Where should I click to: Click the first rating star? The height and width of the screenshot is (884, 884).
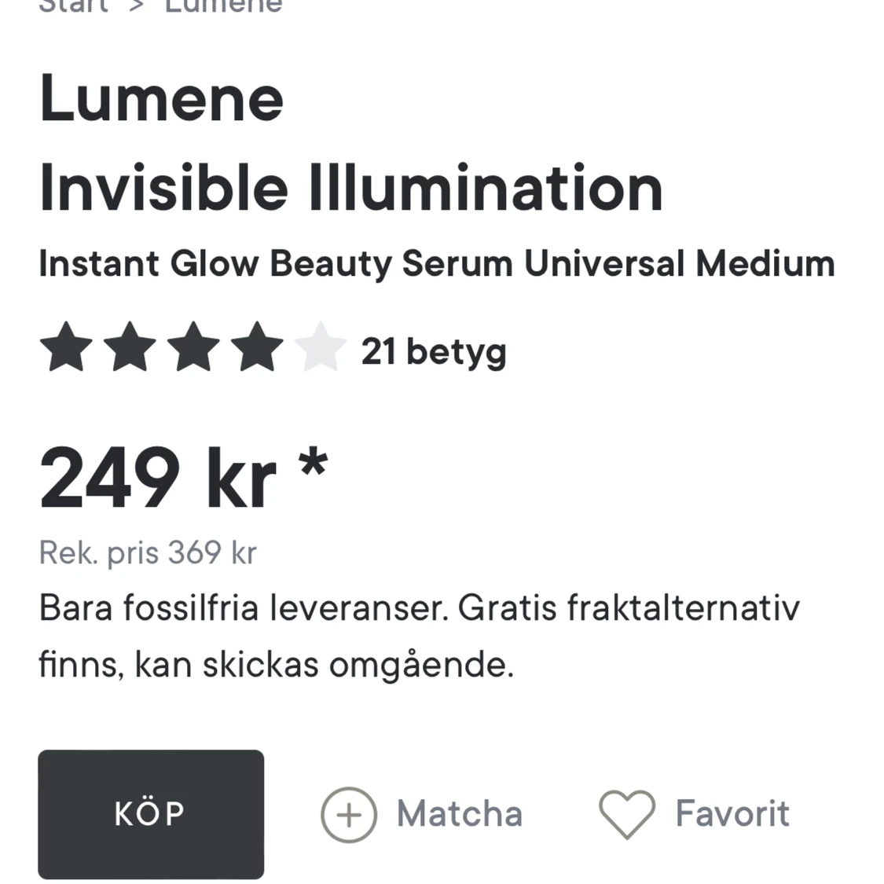pos(65,346)
